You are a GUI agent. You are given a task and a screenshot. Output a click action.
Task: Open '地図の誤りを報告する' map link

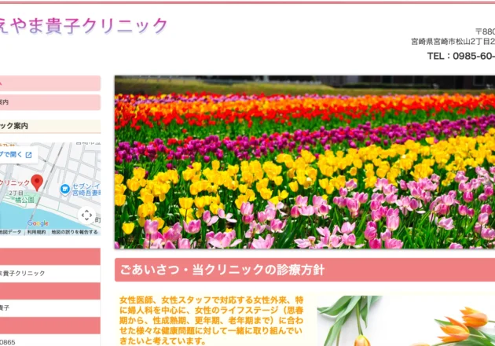pos(75,232)
